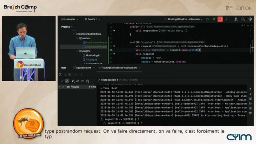The image size is (256, 144).
Task: Open more actions menu next to the stop button
Action: tap(226, 19)
